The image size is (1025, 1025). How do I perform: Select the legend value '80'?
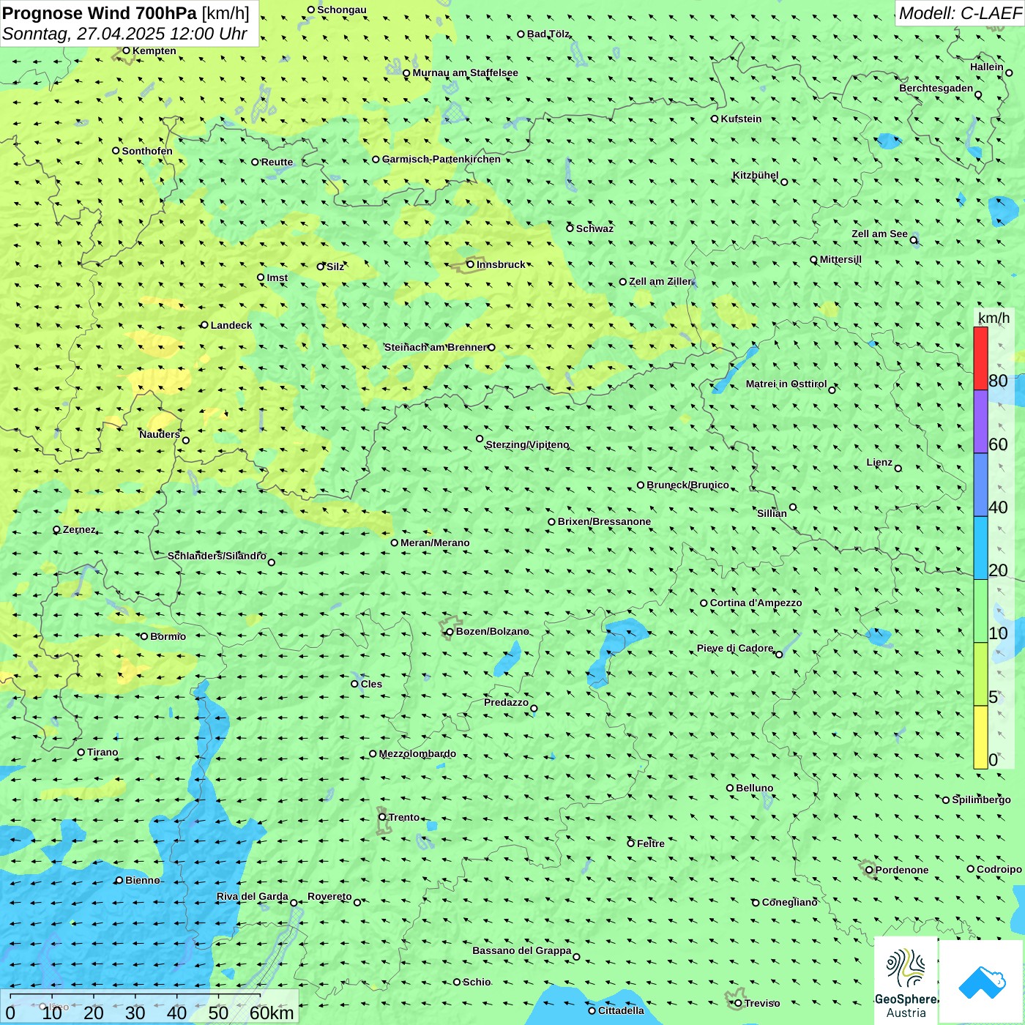coord(998,381)
